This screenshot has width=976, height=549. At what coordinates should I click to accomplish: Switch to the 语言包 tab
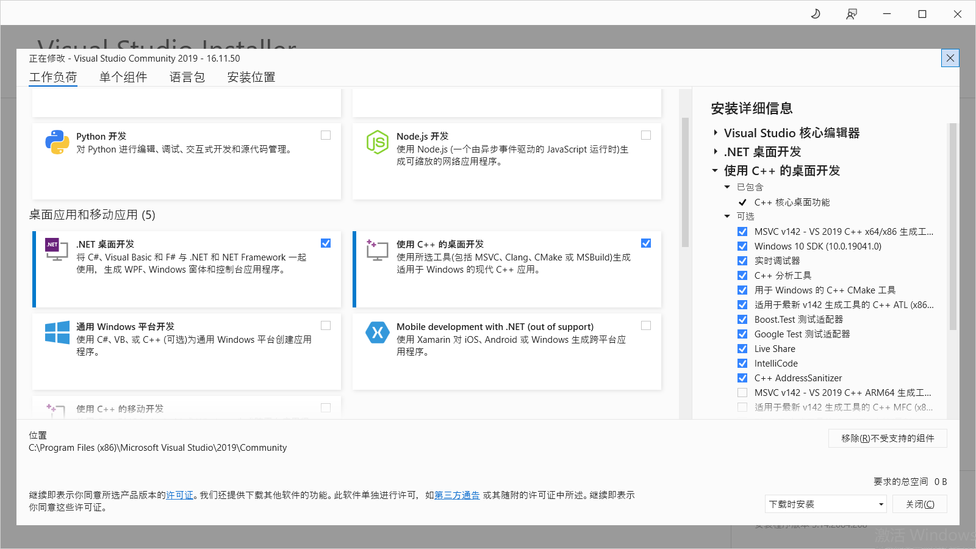click(x=187, y=77)
